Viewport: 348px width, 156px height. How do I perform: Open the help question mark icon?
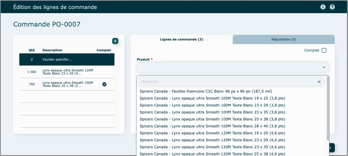point(332,7)
